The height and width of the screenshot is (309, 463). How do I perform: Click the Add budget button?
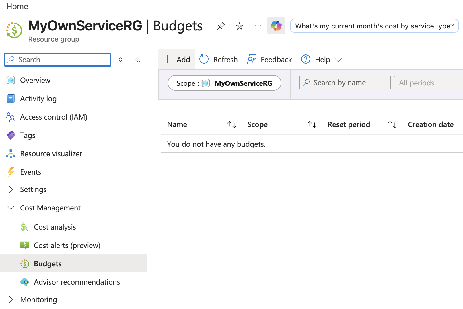[x=176, y=59]
